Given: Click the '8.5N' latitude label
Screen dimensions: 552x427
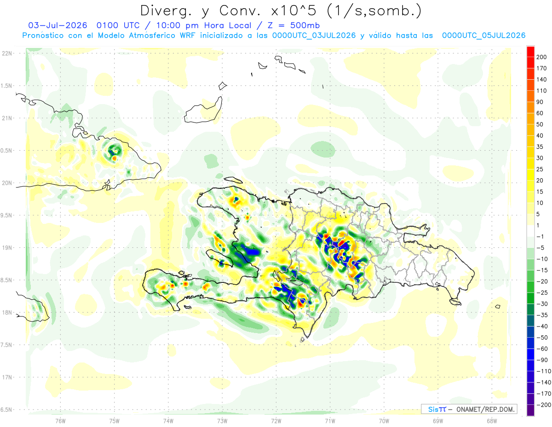Looking at the screenshot, I should click(x=6, y=280).
